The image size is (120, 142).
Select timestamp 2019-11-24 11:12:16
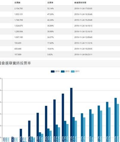(83, 43)
